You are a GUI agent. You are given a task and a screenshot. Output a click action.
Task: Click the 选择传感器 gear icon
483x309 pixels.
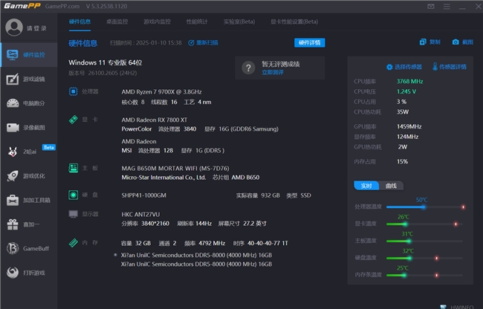pyautogui.click(x=389, y=67)
